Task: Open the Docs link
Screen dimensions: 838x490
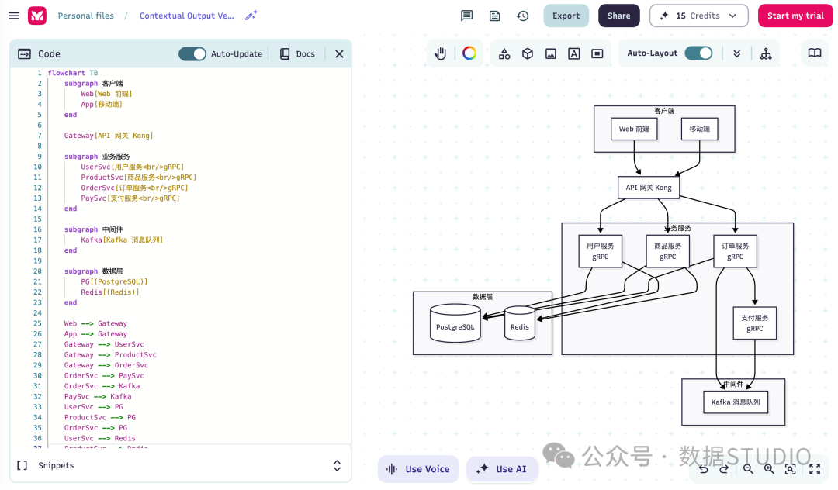Action: coord(298,54)
